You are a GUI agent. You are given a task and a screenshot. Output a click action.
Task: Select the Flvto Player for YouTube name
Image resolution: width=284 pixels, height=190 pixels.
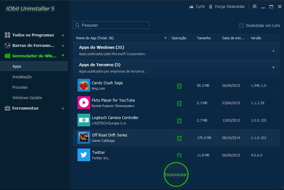(x=113, y=100)
